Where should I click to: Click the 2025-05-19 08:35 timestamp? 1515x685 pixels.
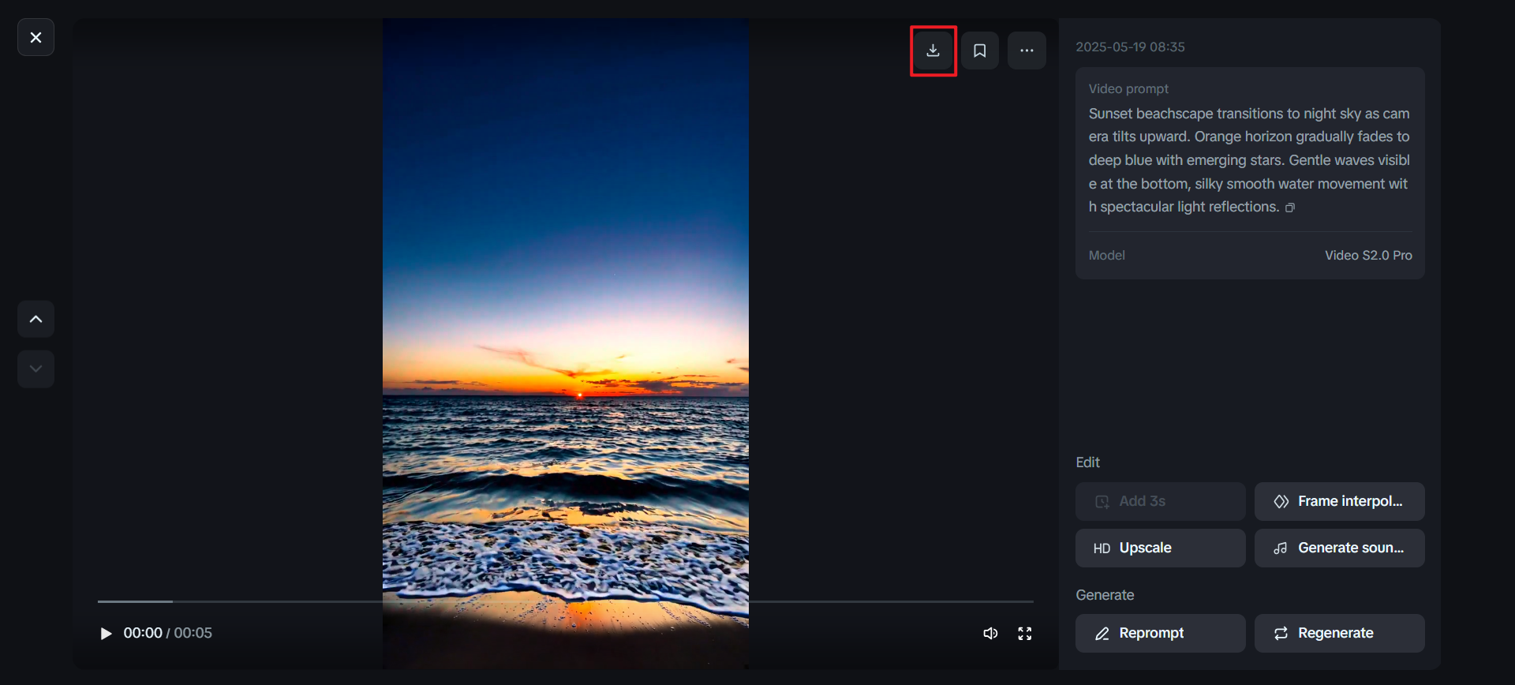pos(1130,47)
